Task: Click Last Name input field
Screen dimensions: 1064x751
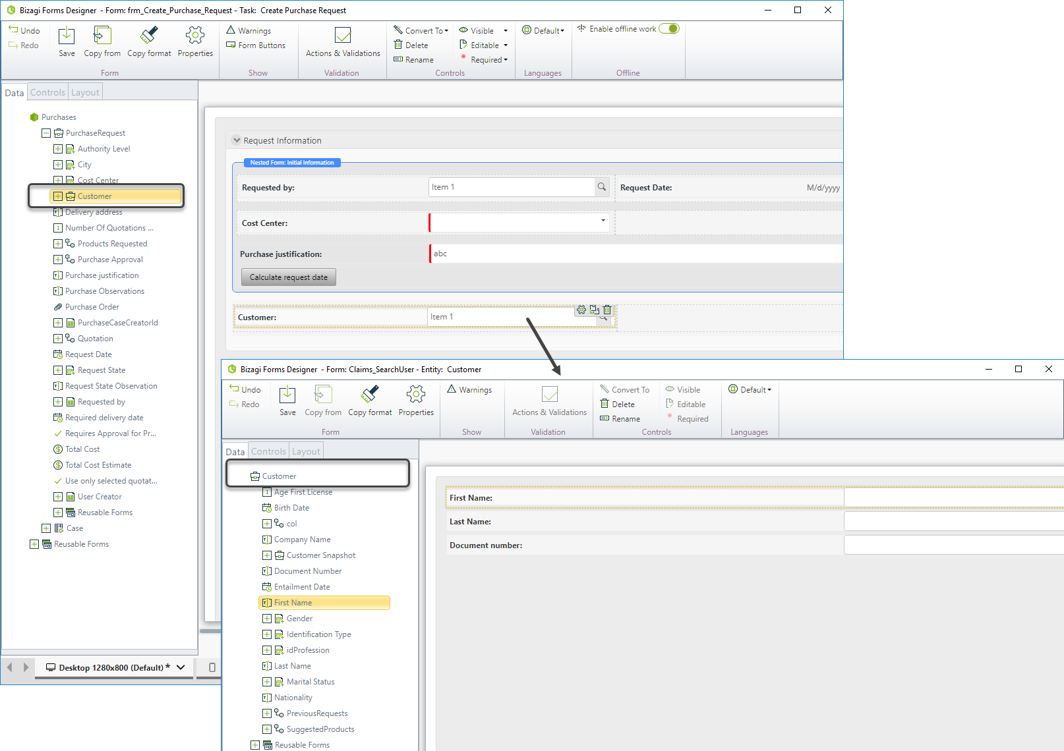Action: 953,522
